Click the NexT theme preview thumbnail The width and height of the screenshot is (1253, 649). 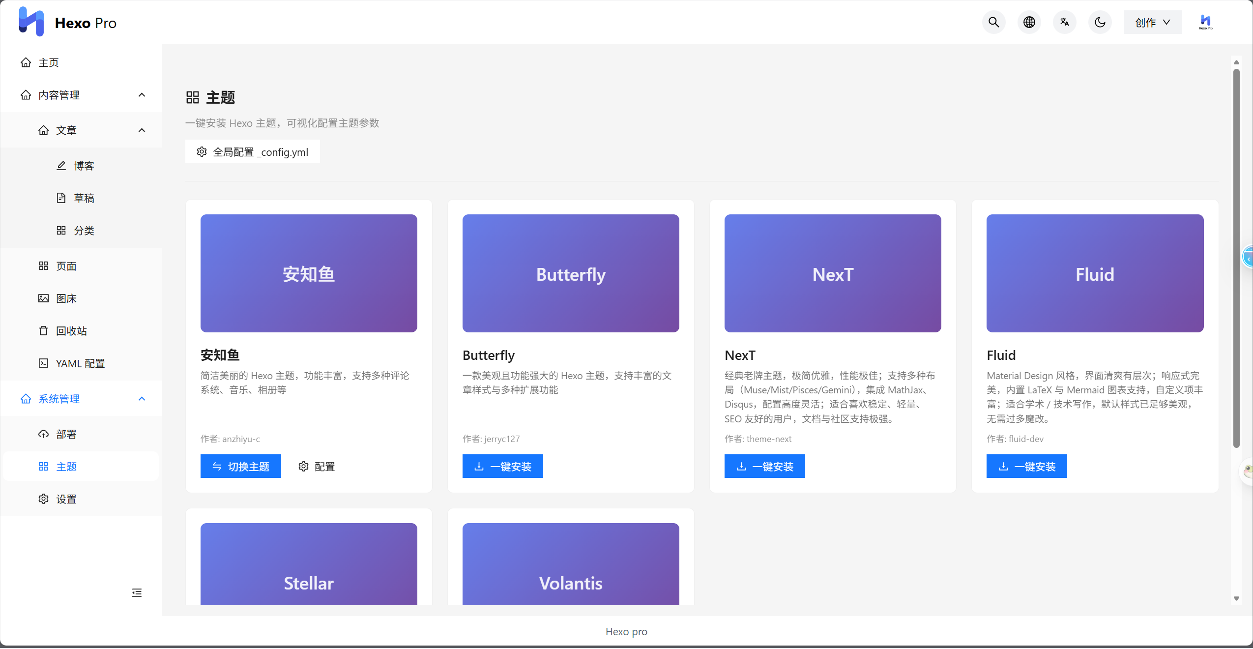tap(833, 273)
